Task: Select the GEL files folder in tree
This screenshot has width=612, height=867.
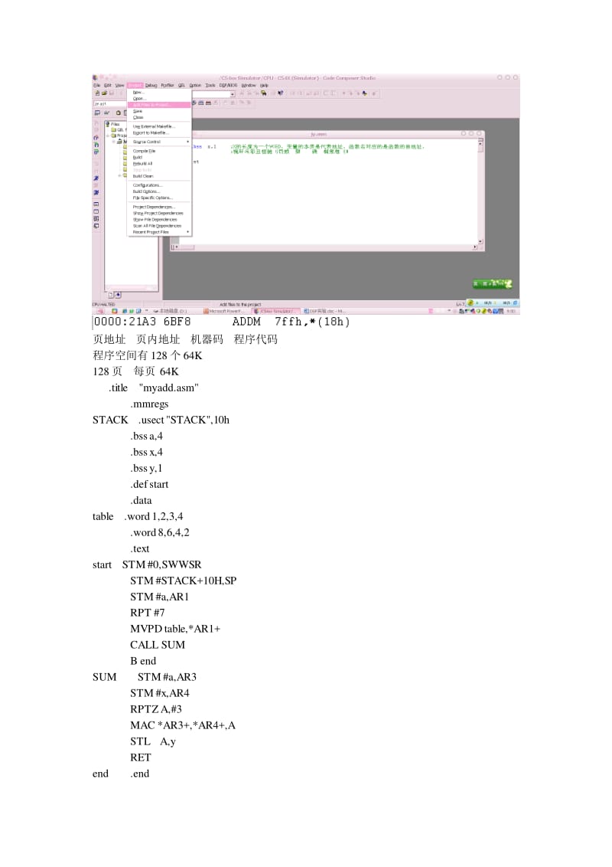Action: pos(118,130)
